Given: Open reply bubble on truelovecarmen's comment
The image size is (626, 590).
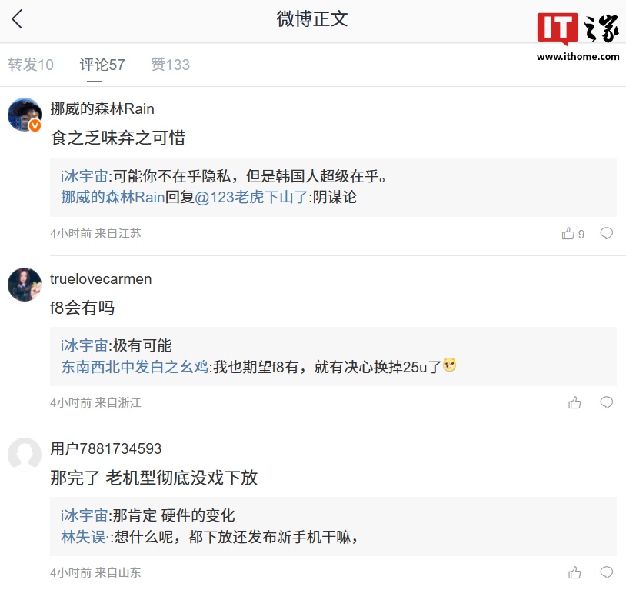Looking at the screenshot, I should [607, 402].
